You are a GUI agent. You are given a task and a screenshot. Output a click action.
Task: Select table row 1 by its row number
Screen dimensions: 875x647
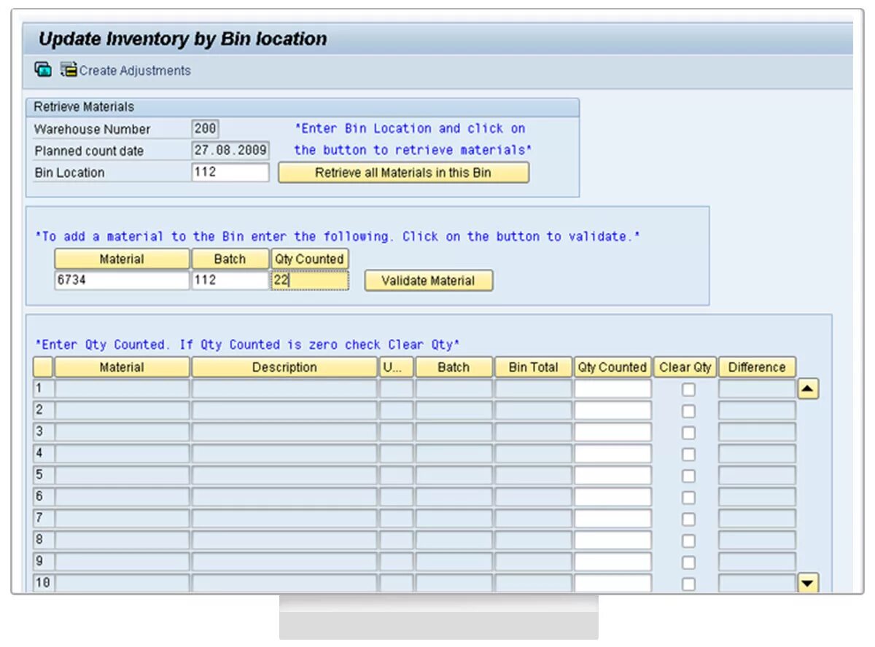click(x=42, y=389)
